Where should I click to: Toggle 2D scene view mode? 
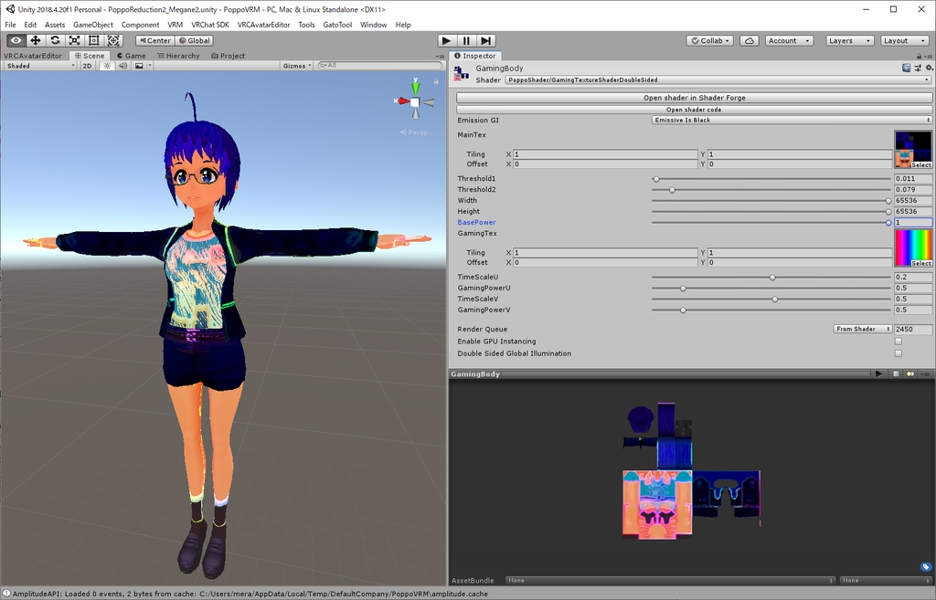(x=87, y=66)
